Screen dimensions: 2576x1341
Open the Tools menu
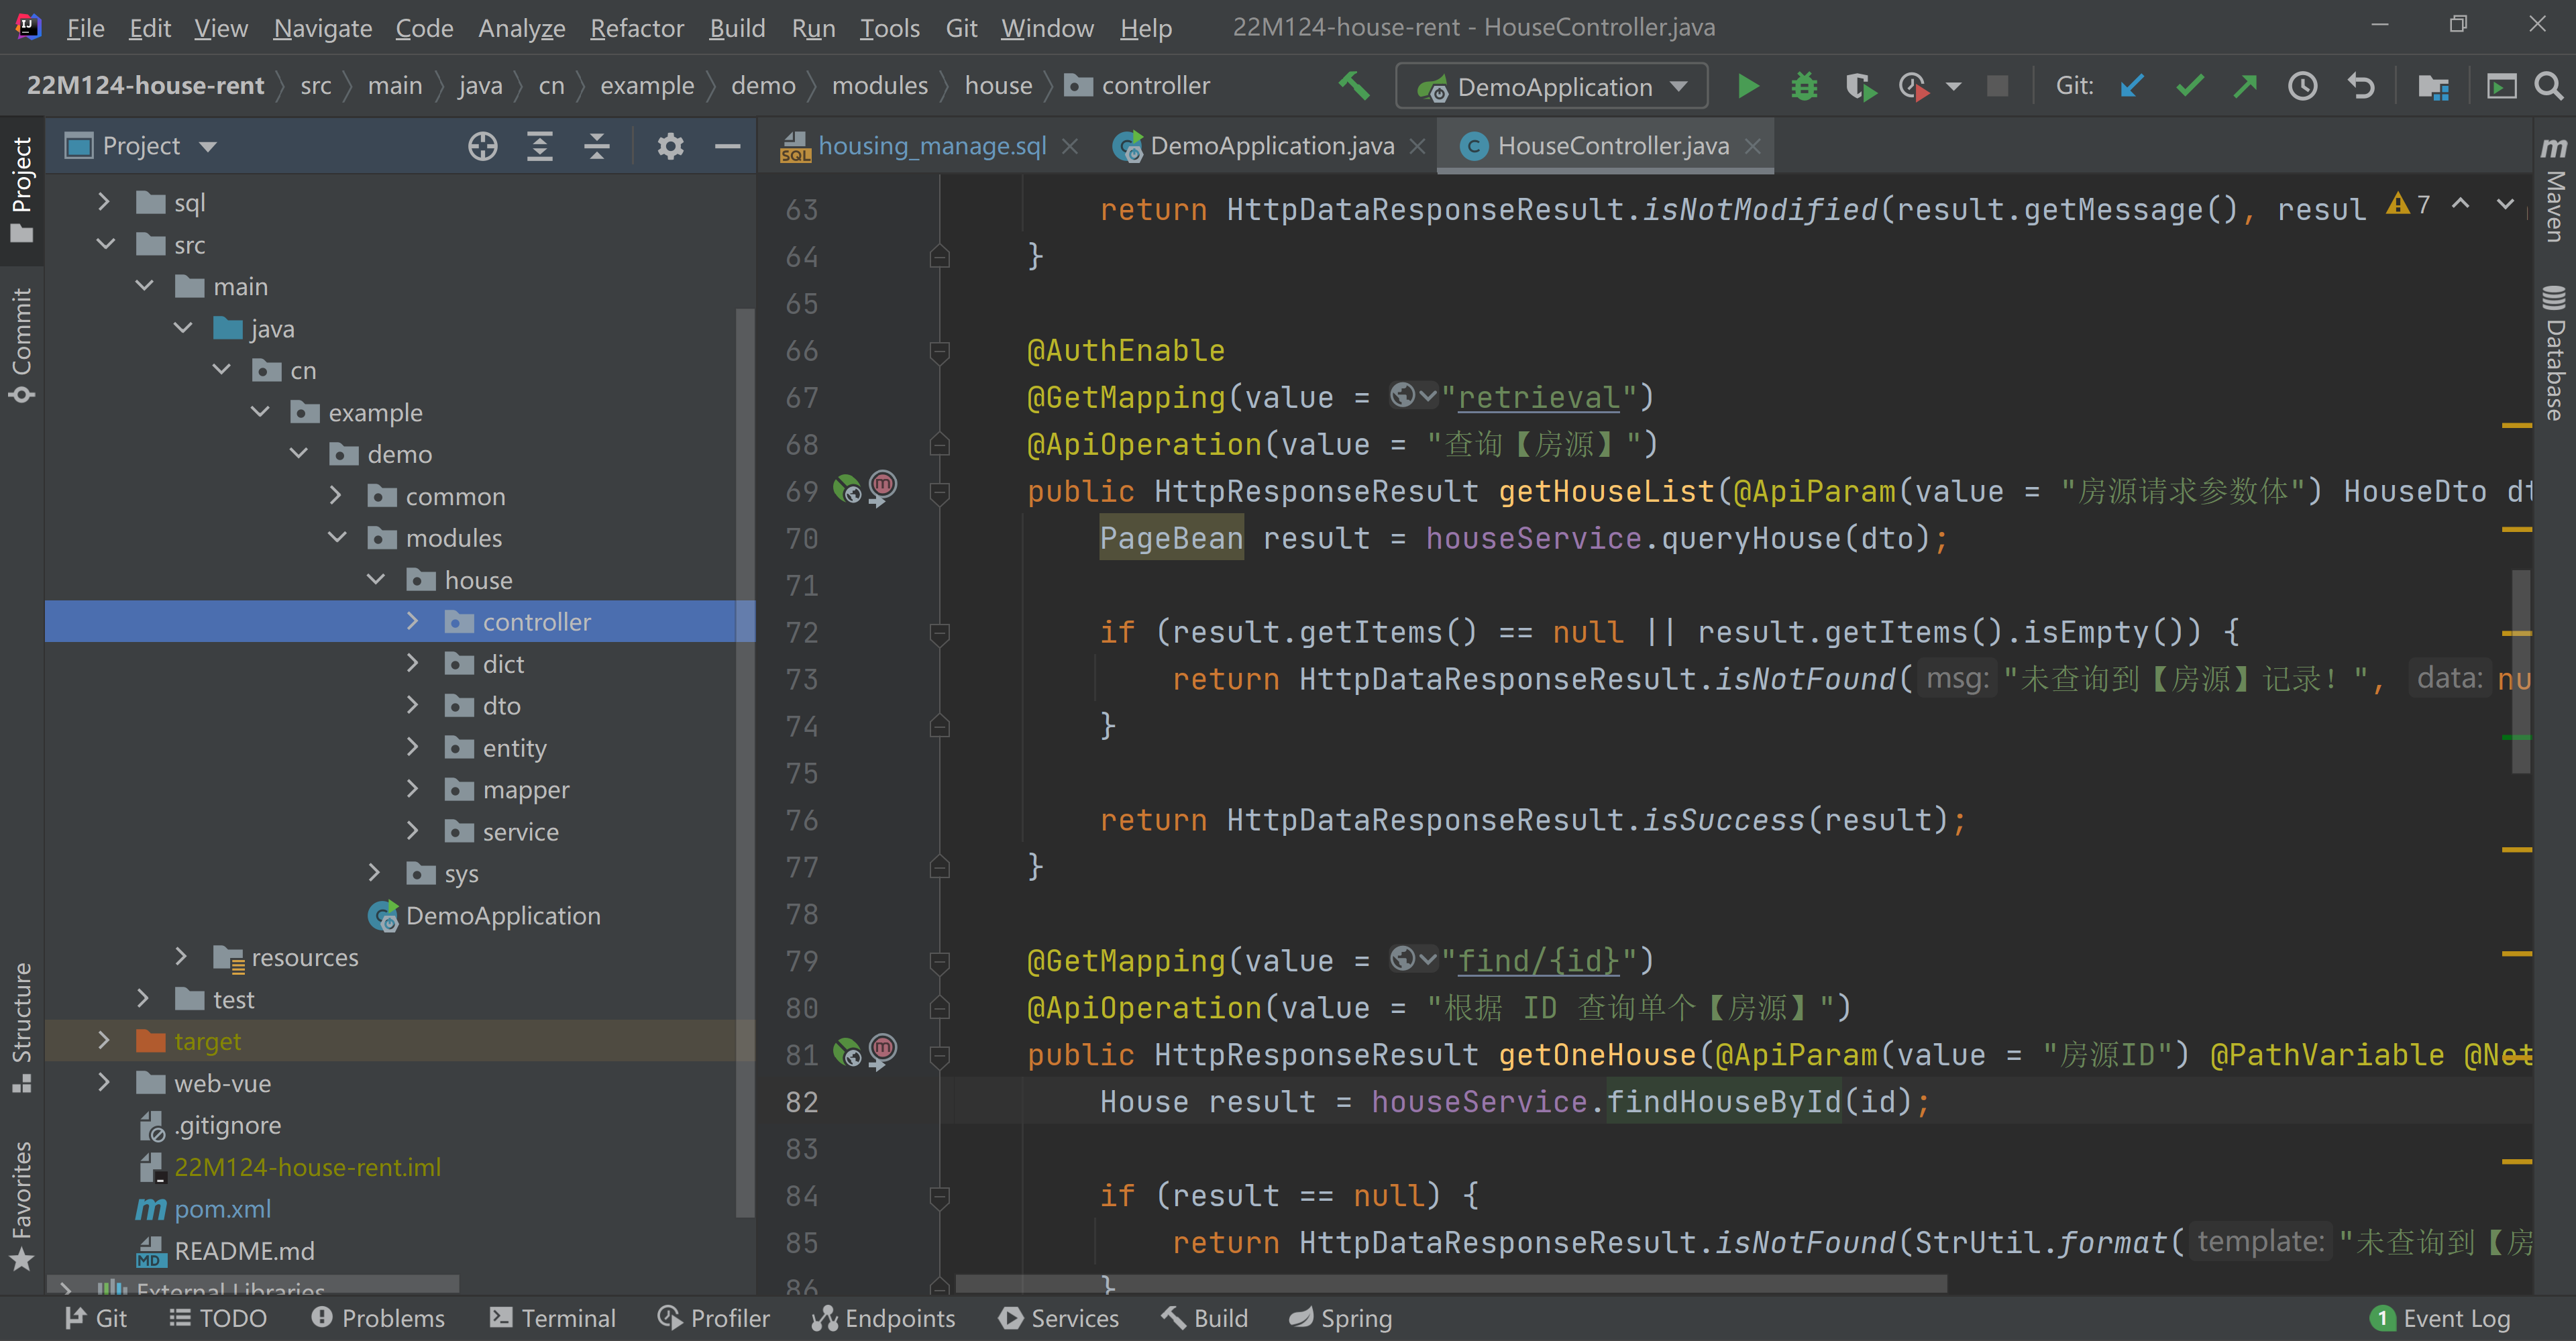pos(889,28)
